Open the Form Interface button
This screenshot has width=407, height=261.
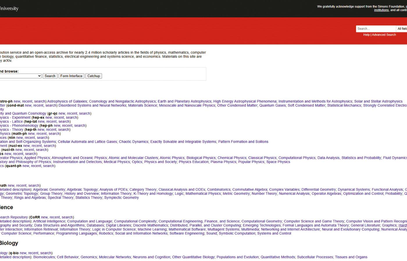(x=71, y=76)
